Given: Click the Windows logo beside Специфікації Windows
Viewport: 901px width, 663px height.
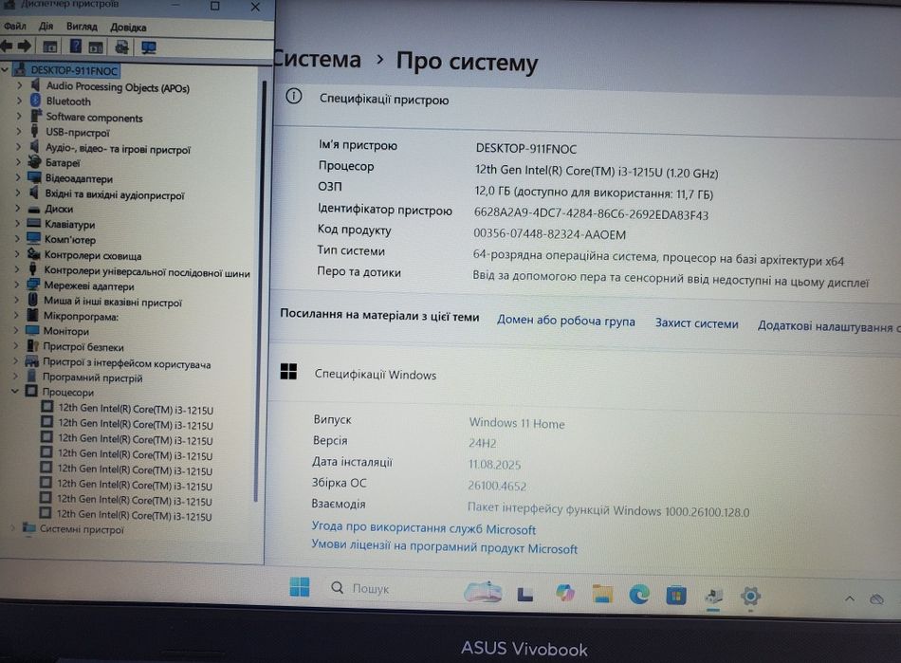Looking at the screenshot, I should pos(288,372).
